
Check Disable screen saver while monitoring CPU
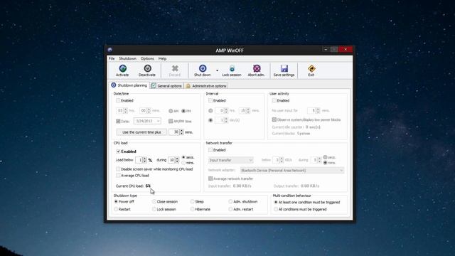tap(118, 169)
